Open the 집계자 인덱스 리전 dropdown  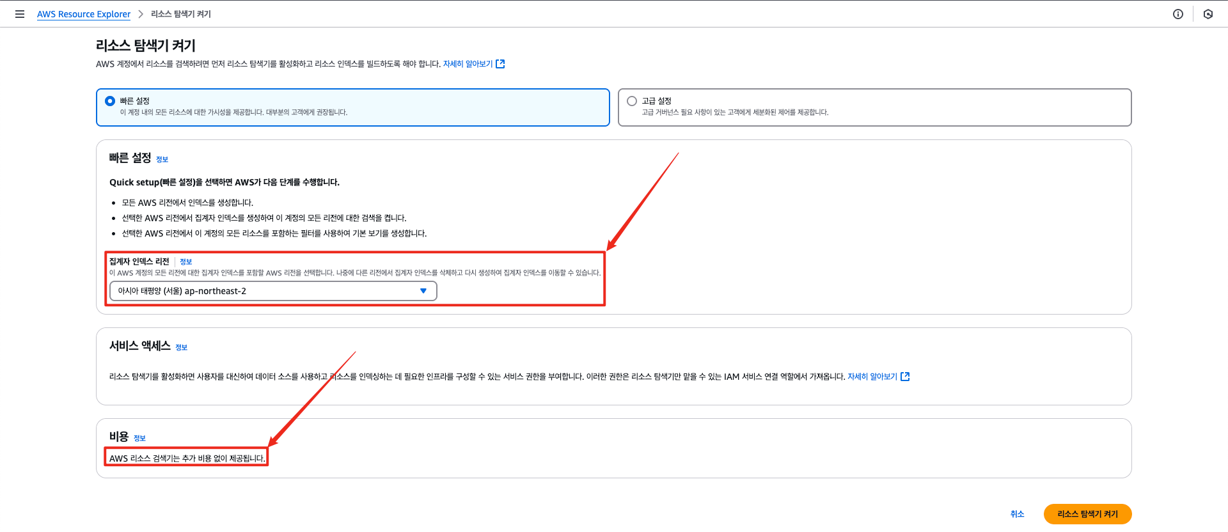click(273, 291)
